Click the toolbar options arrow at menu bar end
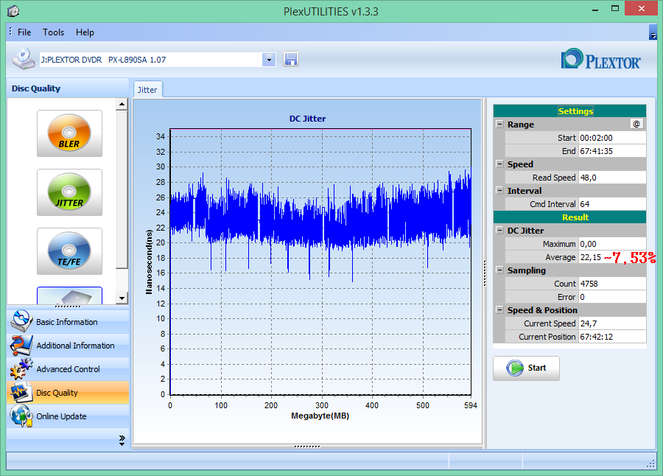663x476 pixels. 653,32
